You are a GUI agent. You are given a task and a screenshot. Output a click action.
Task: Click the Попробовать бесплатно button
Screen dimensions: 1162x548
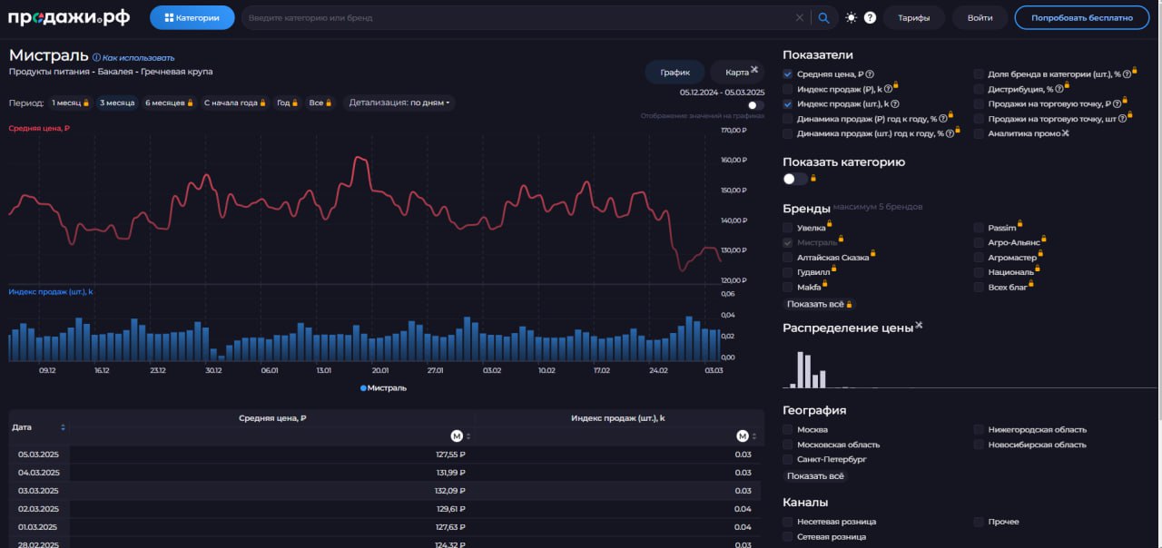click(x=1082, y=17)
